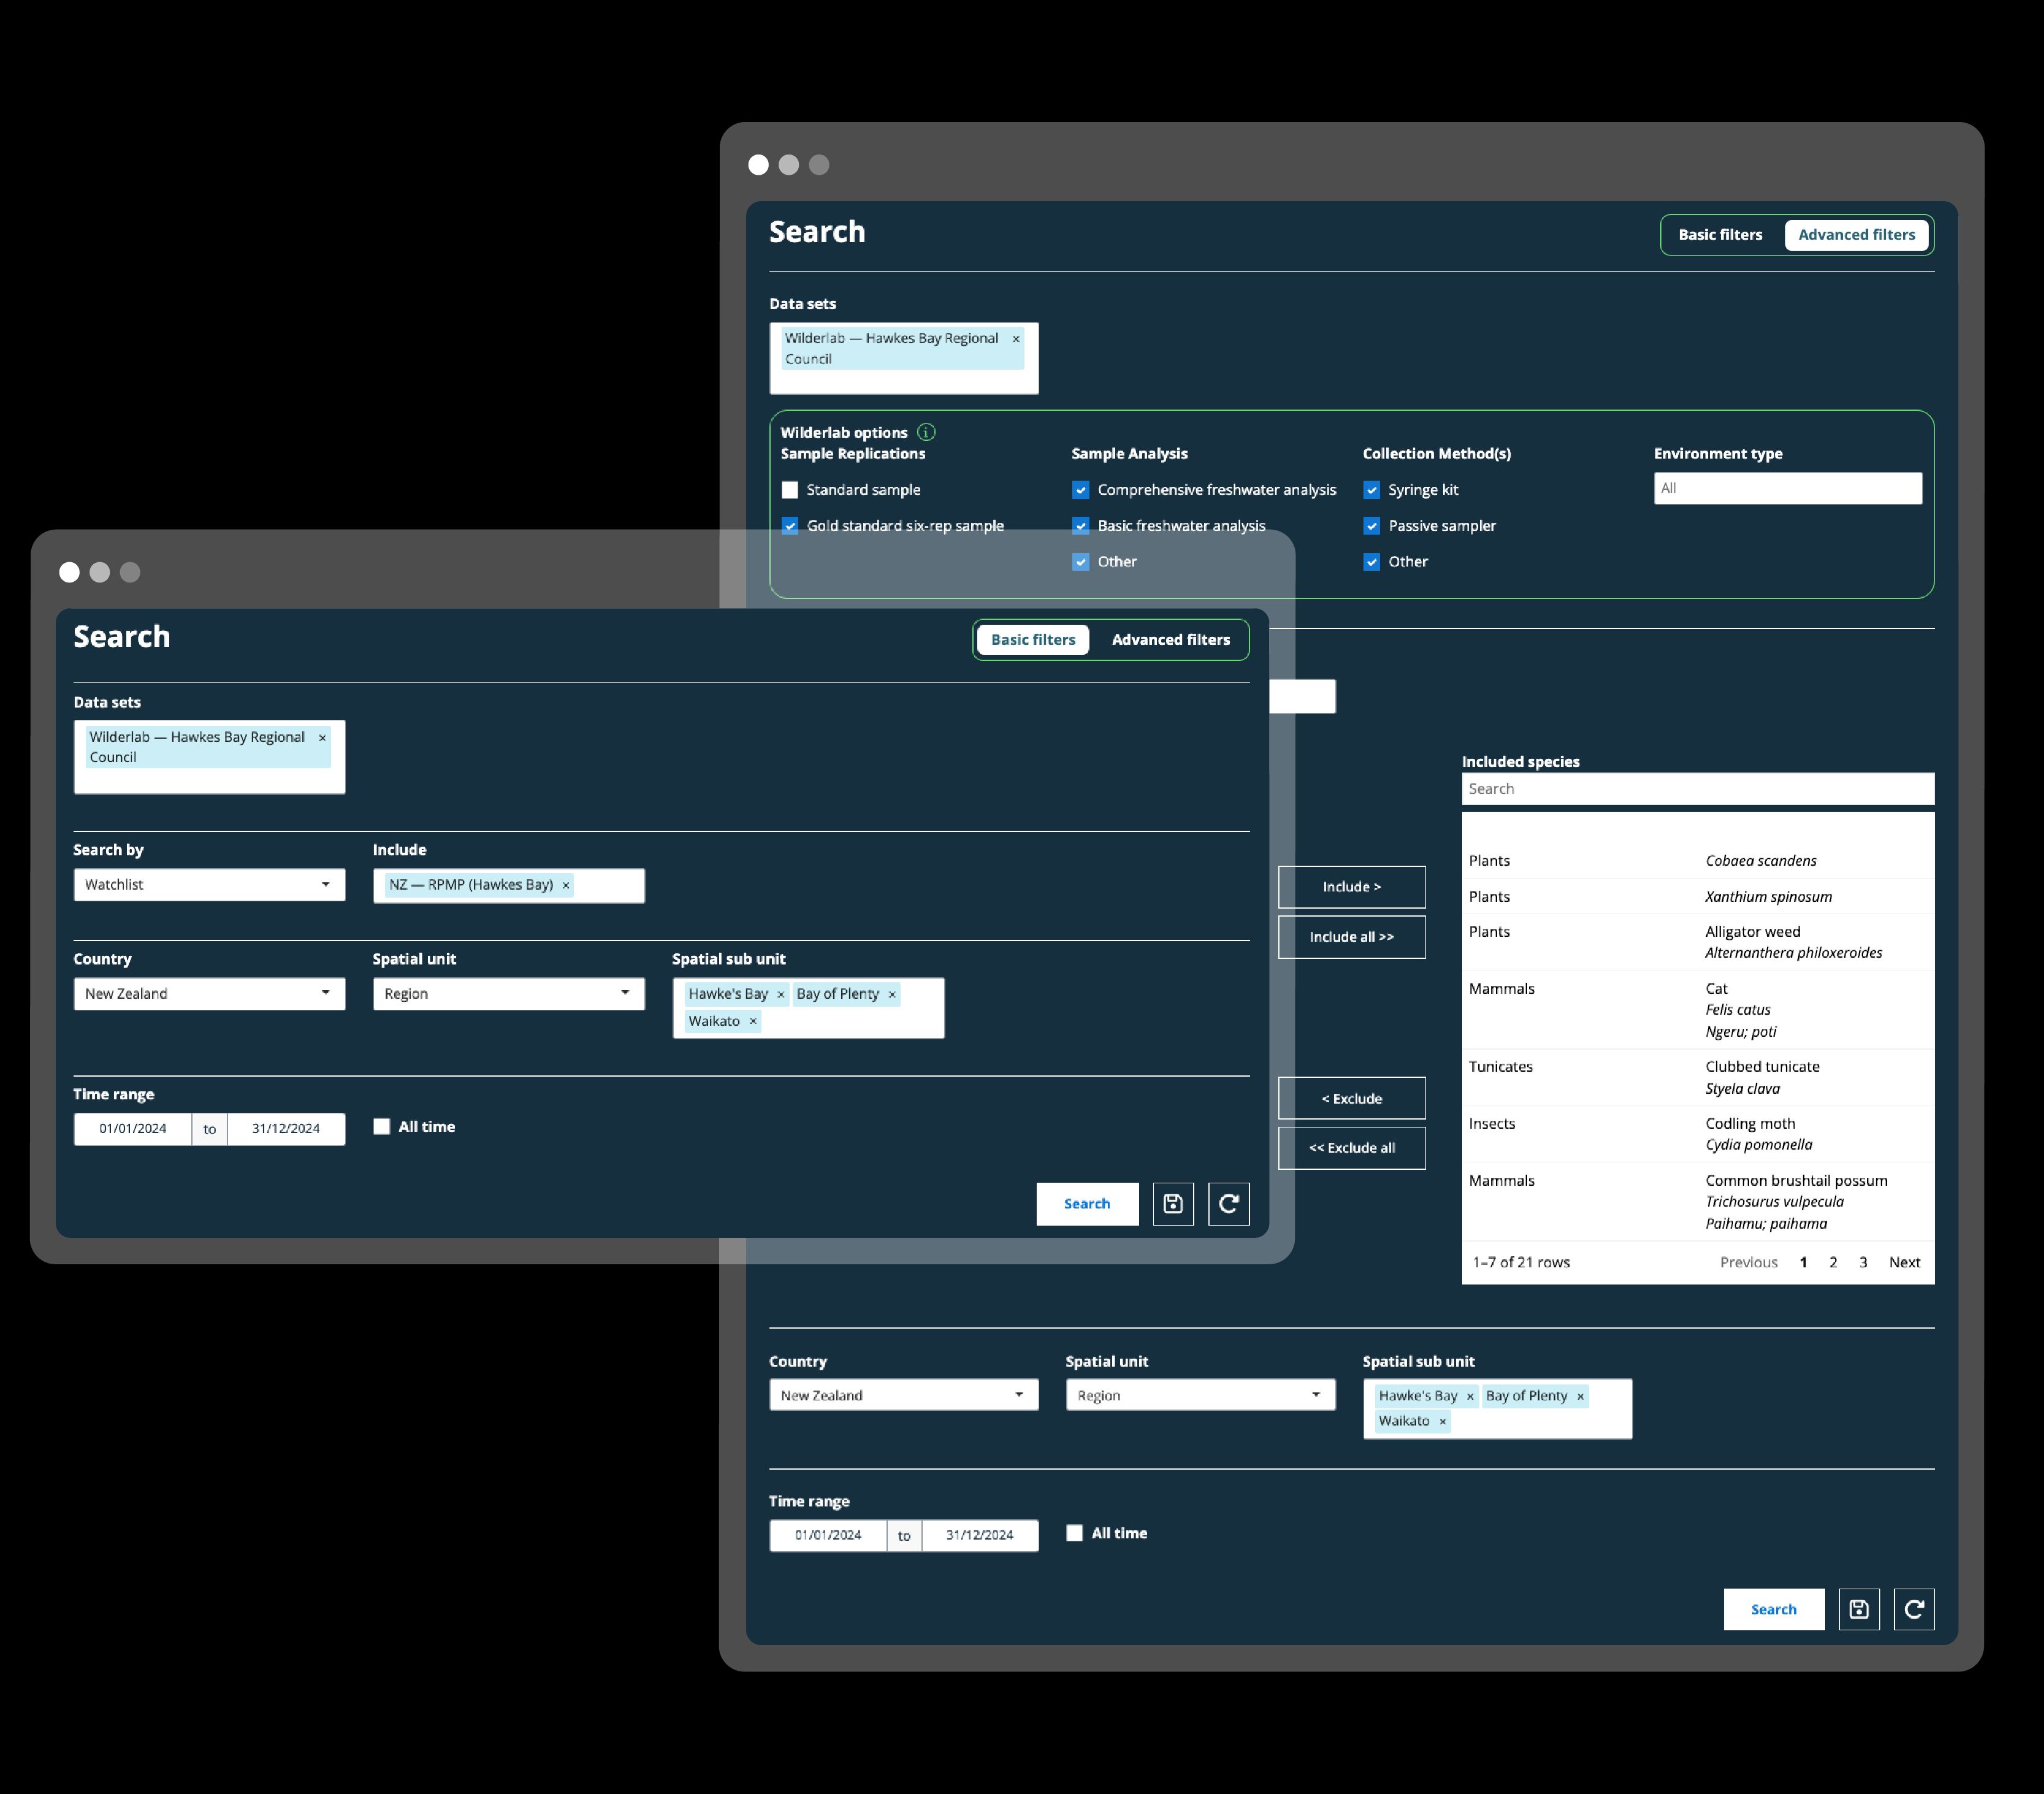Go to page 3 of included species
The image size is (2044, 1794).
coord(1863,1262)
